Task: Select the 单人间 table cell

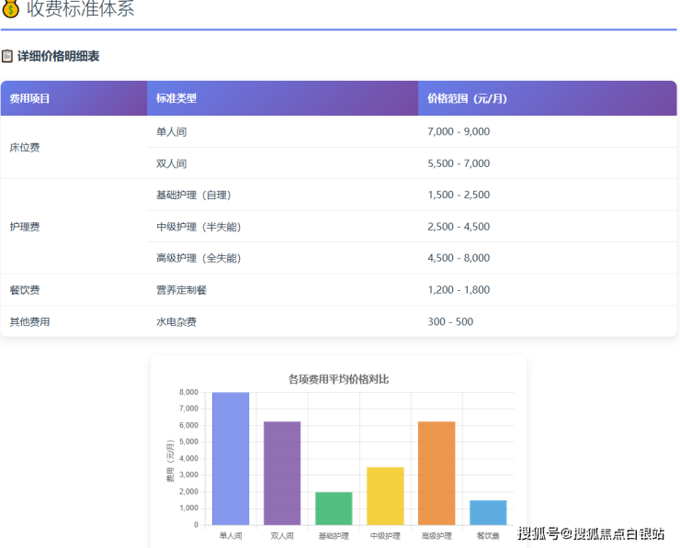Action: coord(172,132)
